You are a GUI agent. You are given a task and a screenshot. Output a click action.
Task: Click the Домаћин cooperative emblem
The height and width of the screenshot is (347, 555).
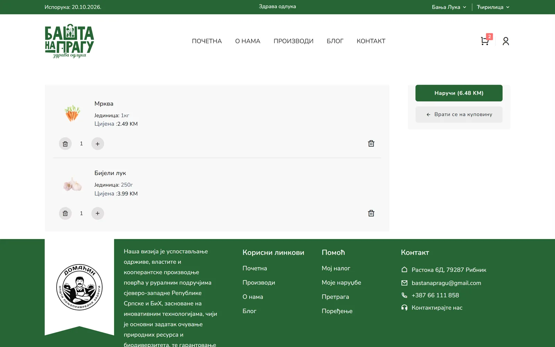tap(79, 287)
